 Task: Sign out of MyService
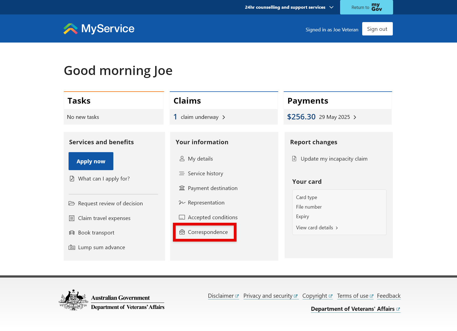[x=377, y=29]
